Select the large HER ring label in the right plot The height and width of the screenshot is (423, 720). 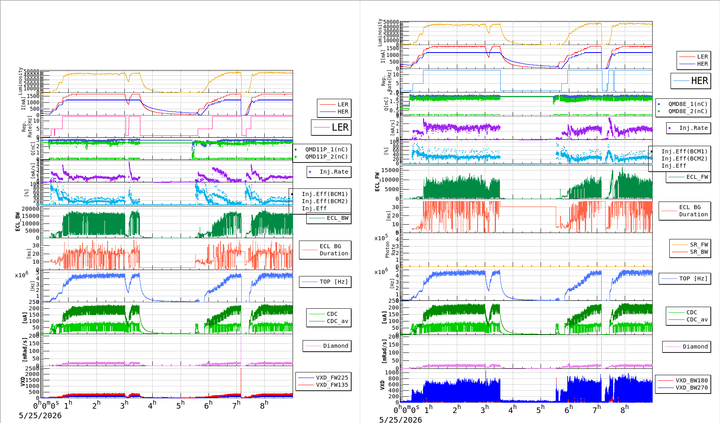[x=691, y=81]
